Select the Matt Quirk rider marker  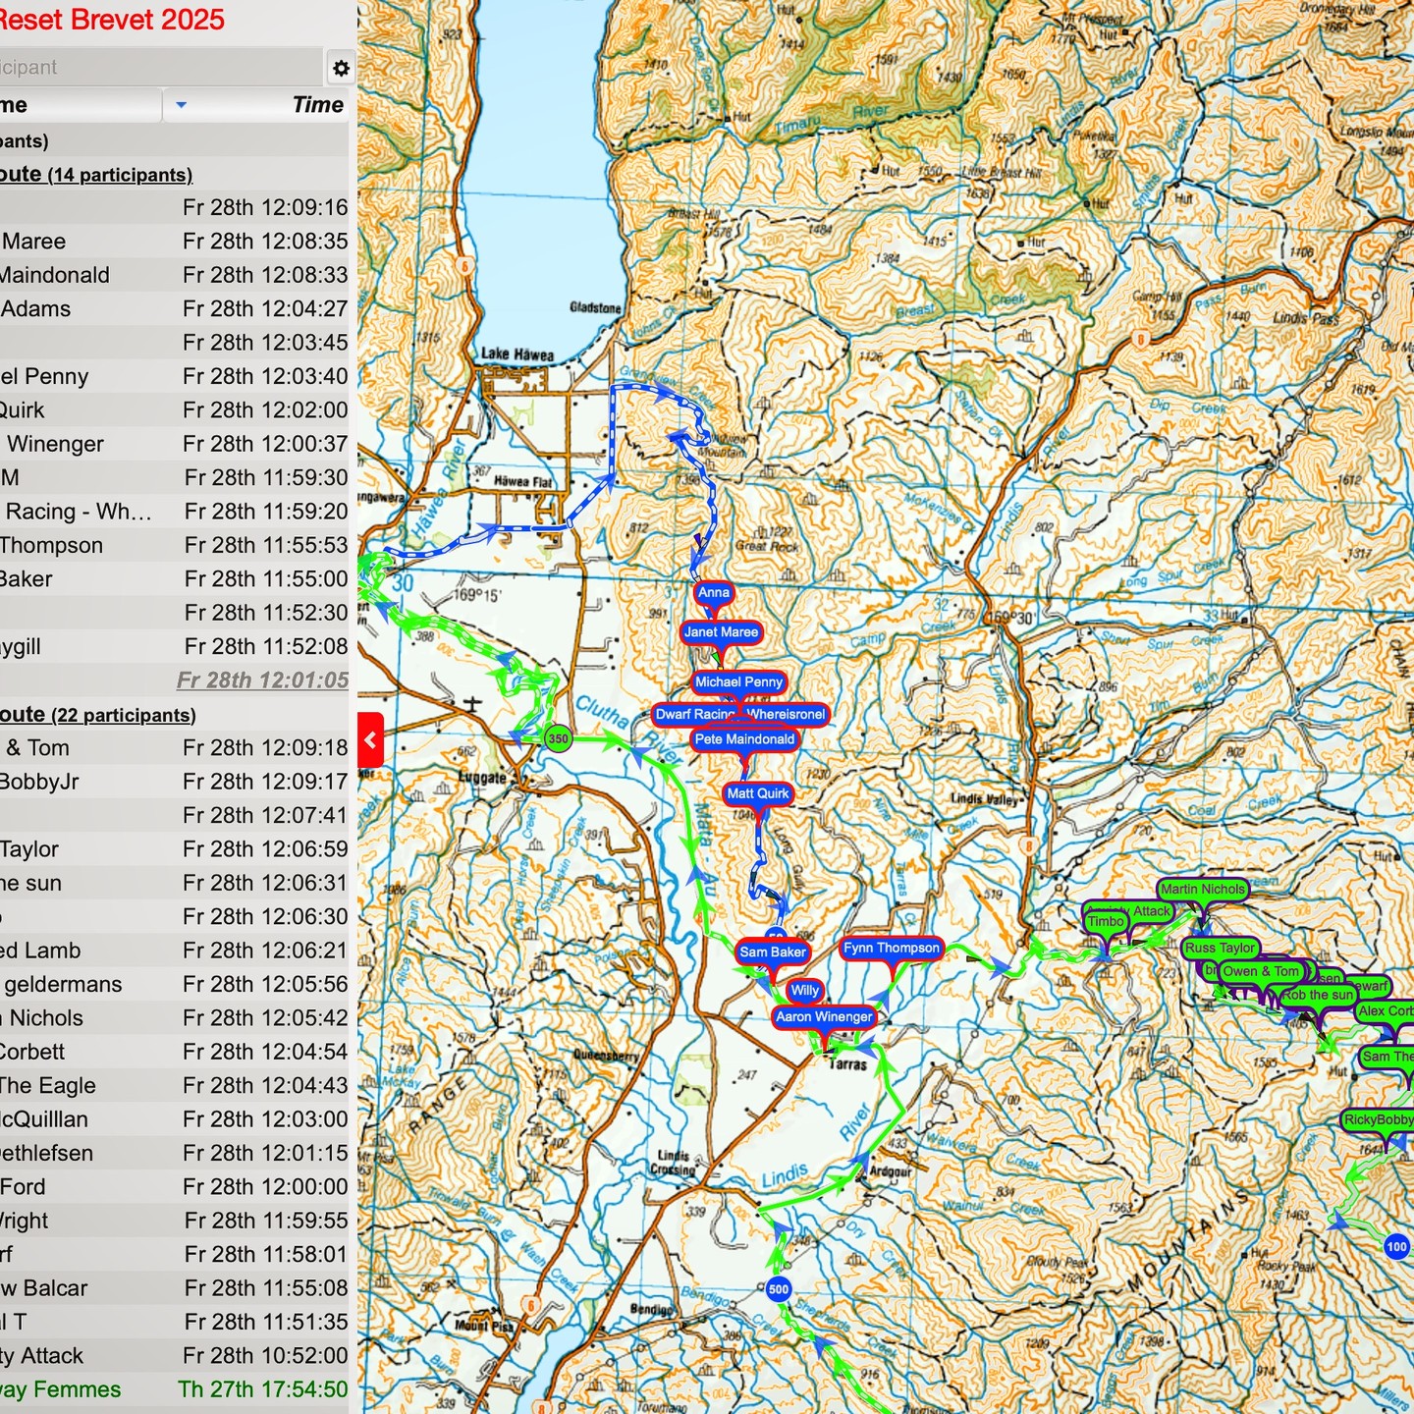pyautogui.click(x=757, y=793)
